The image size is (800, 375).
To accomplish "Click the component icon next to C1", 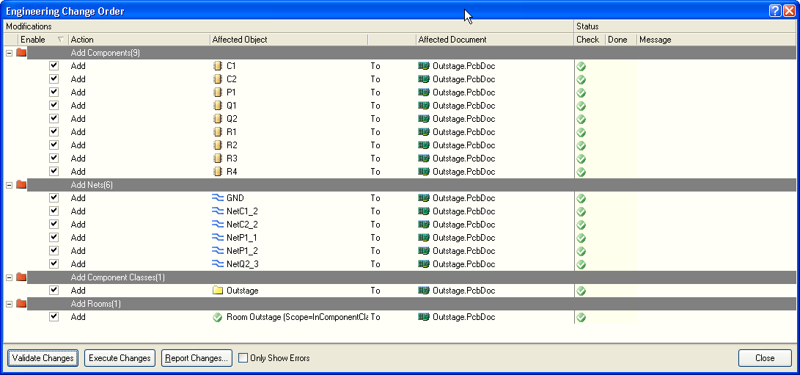I will click(217, 66).
